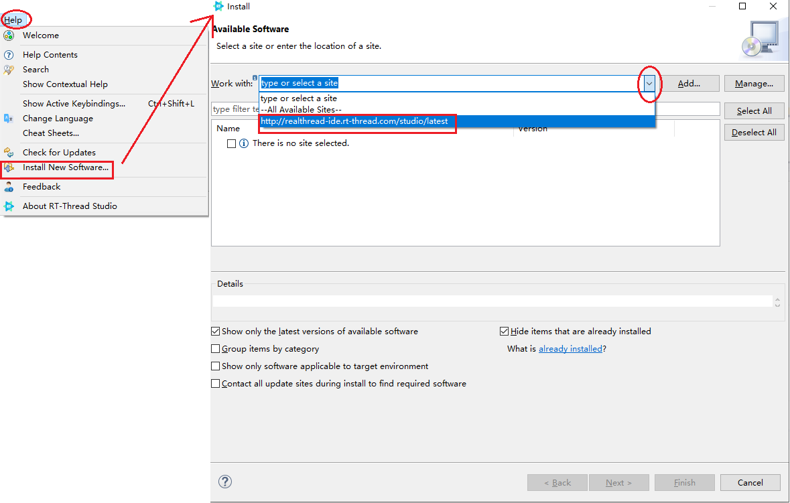Check the box next to 'There is no site selected'
This screenshot has width=790, height=503.
click(x=231, y=143)
